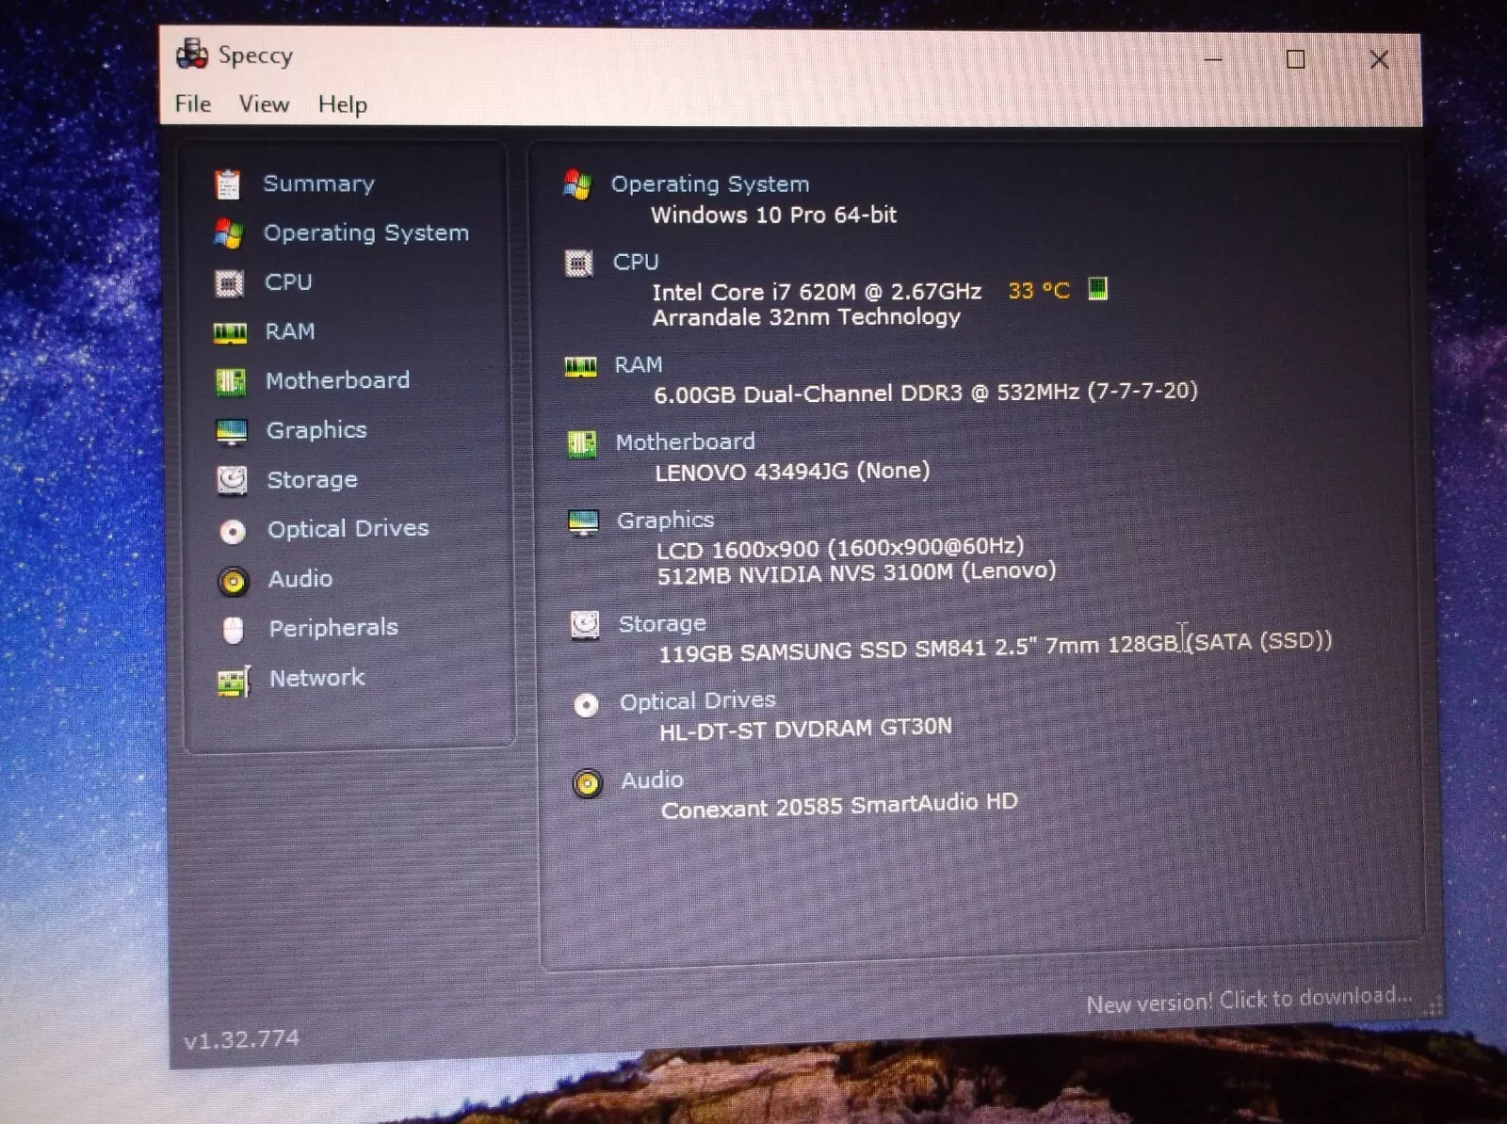Select Summary in the sidebar

318,184
